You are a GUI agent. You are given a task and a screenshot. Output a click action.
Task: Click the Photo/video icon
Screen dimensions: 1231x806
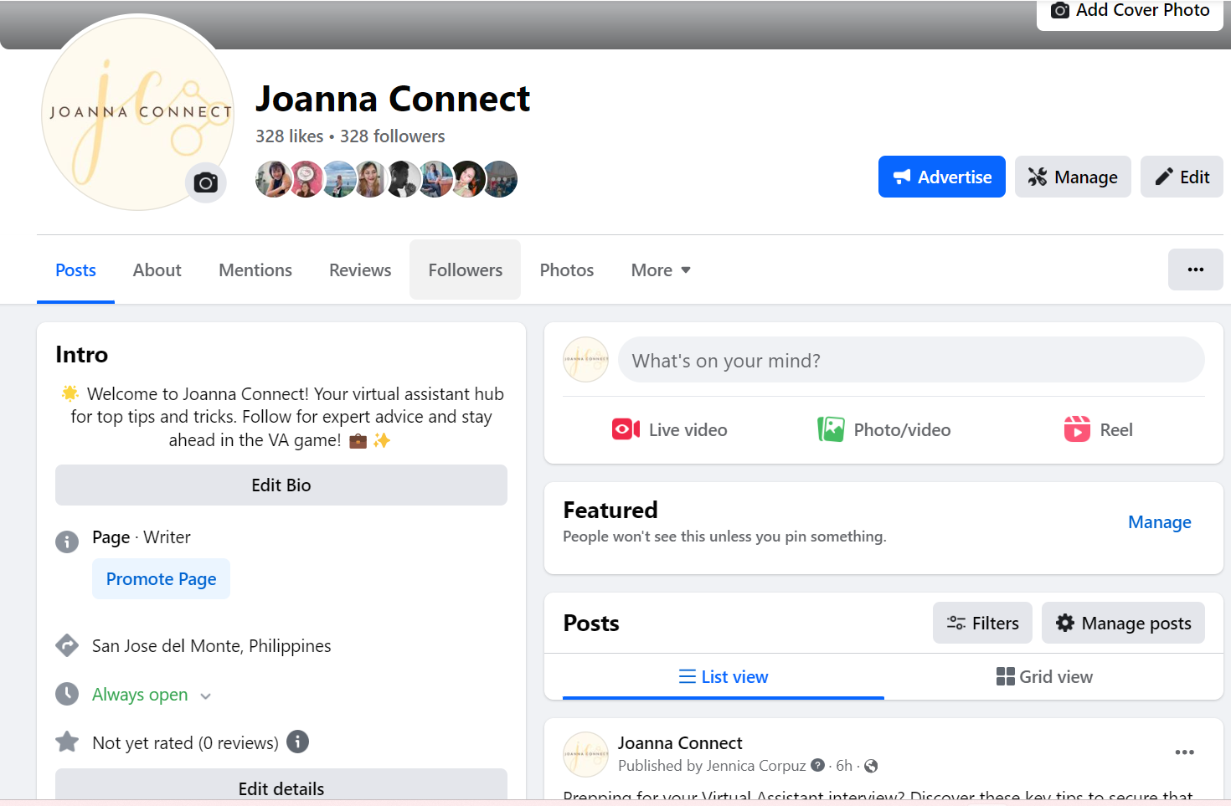click(831, 429)
